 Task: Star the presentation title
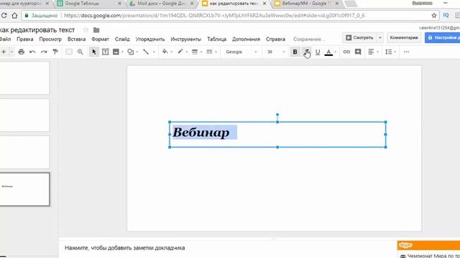tap(86, 30)
